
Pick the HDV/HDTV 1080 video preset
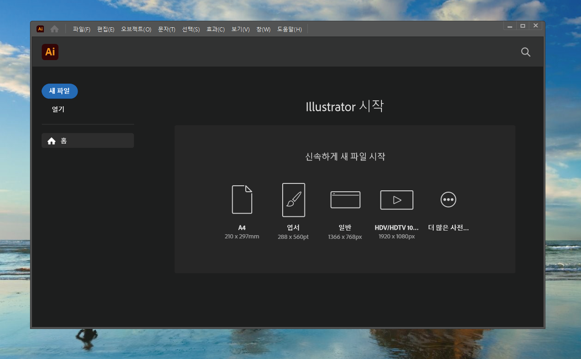397,200
